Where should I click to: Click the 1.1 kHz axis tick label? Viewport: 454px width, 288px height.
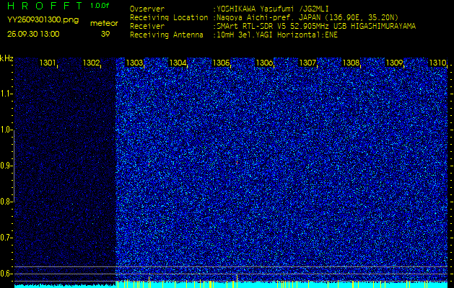6,94
